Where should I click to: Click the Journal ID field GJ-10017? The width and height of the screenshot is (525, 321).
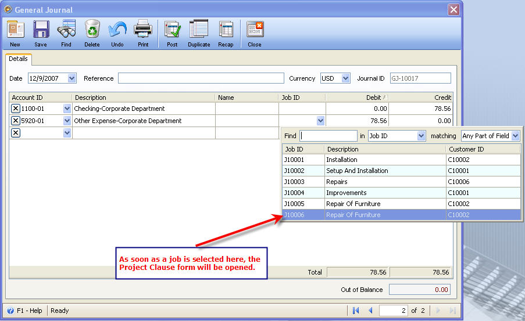tap(420, 78)
